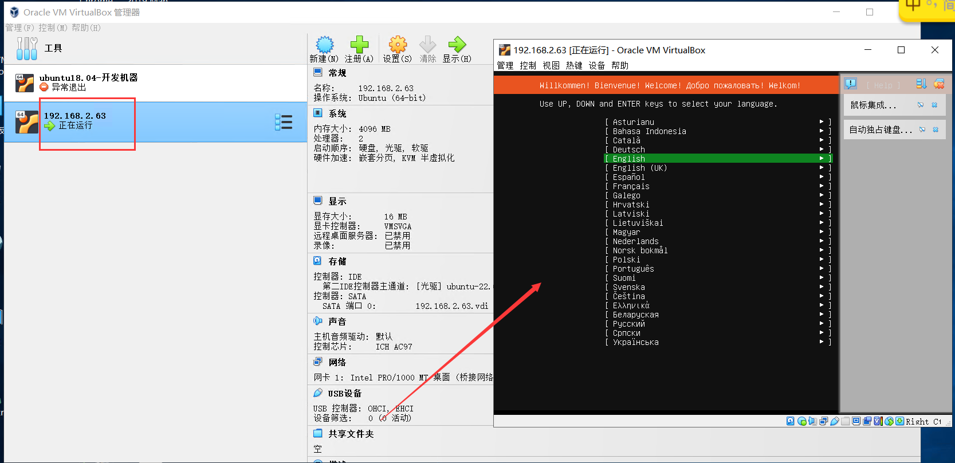
Task: Open the USB设备 section header
Action: pos(345,393)
